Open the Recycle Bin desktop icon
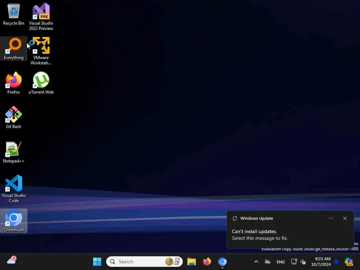Viewport: 360px width, 270px height. click(x=14, y=14)
